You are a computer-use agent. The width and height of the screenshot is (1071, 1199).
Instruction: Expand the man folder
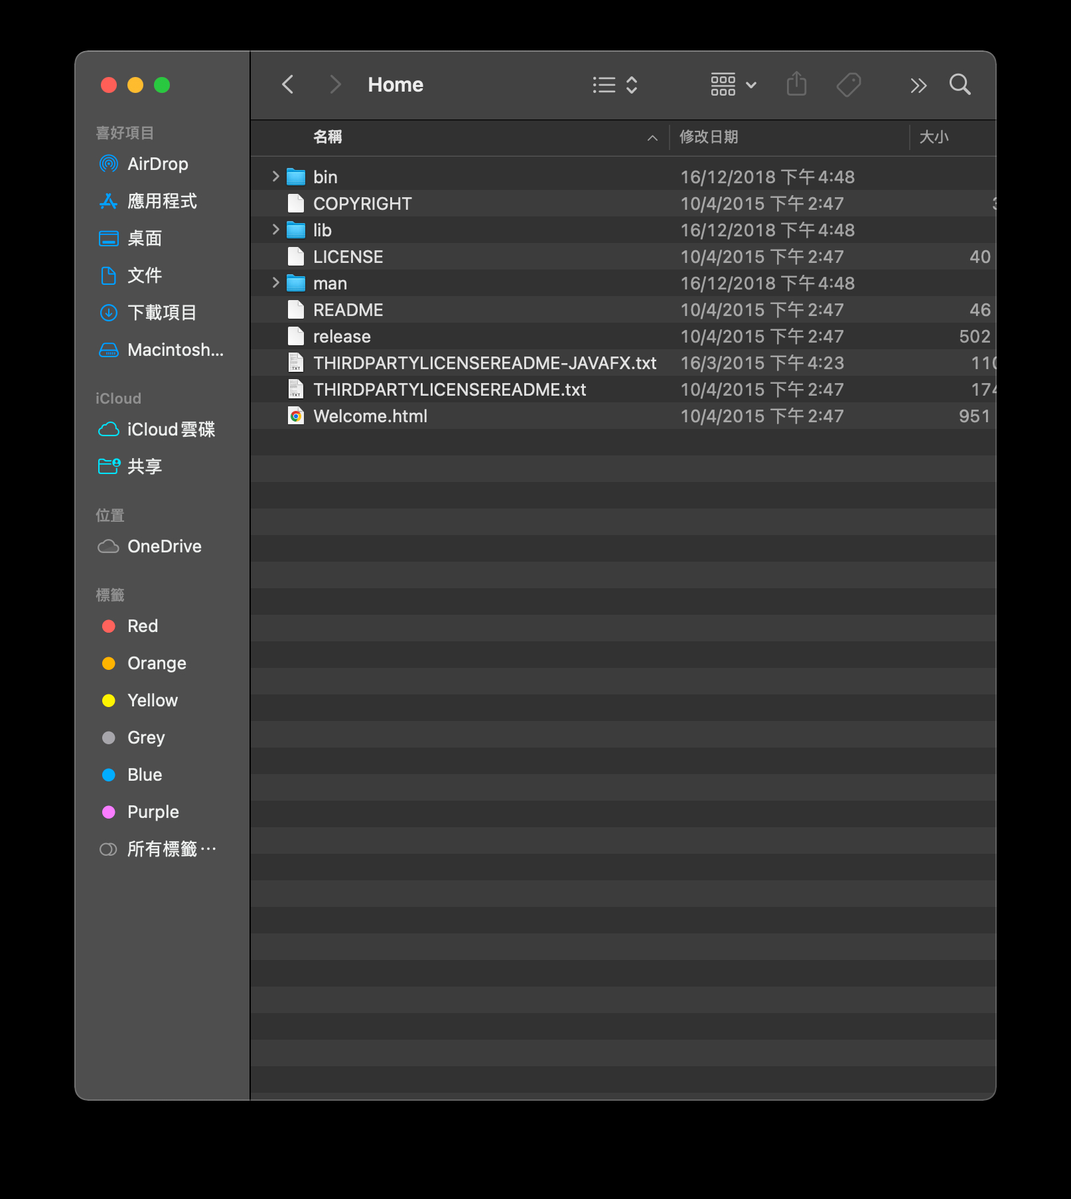[x=275, y=283]
